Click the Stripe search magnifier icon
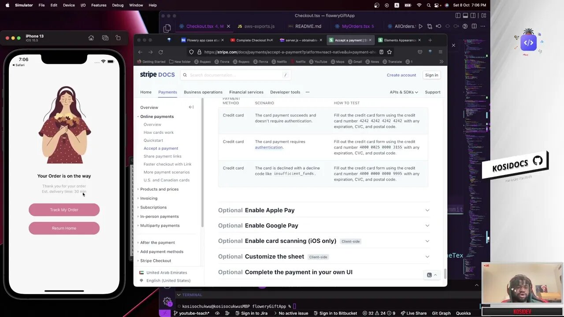Viewport: 564px width, 317px height. click(x=185, y=75)
